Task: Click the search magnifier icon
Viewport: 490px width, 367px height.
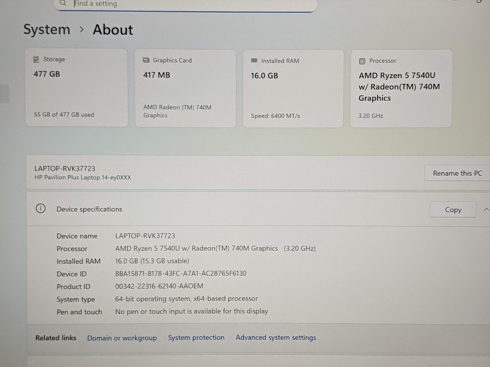Action: pyautogui.click(x=63, y=3)
